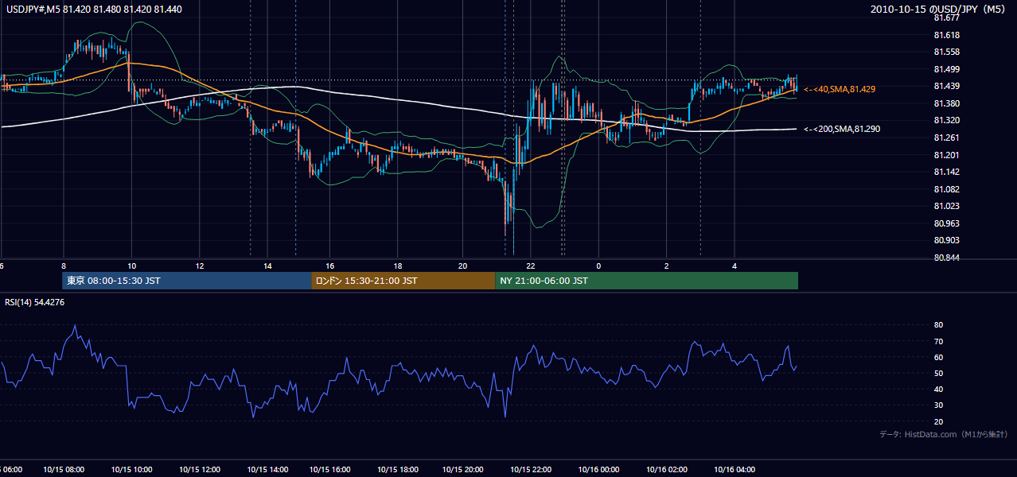This screenshot has height=477, width=1017.
Task: Click price level 81.677 on axis
Action: point(947,17)
